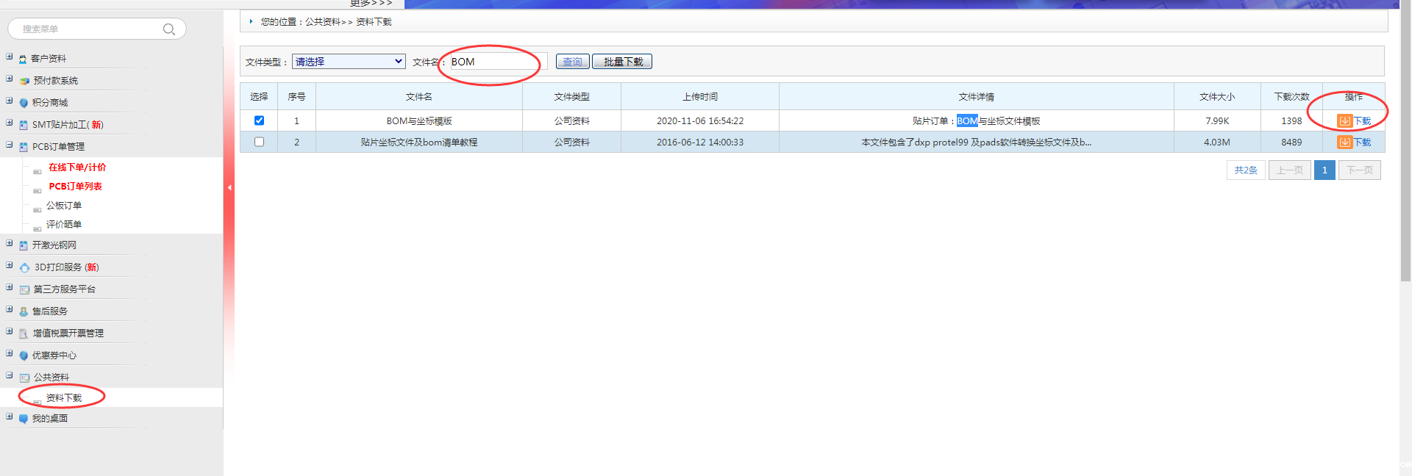Screen dimensions: 1412x476
Task: Click the magnifier icon in menu search
Action: [168, 29]
